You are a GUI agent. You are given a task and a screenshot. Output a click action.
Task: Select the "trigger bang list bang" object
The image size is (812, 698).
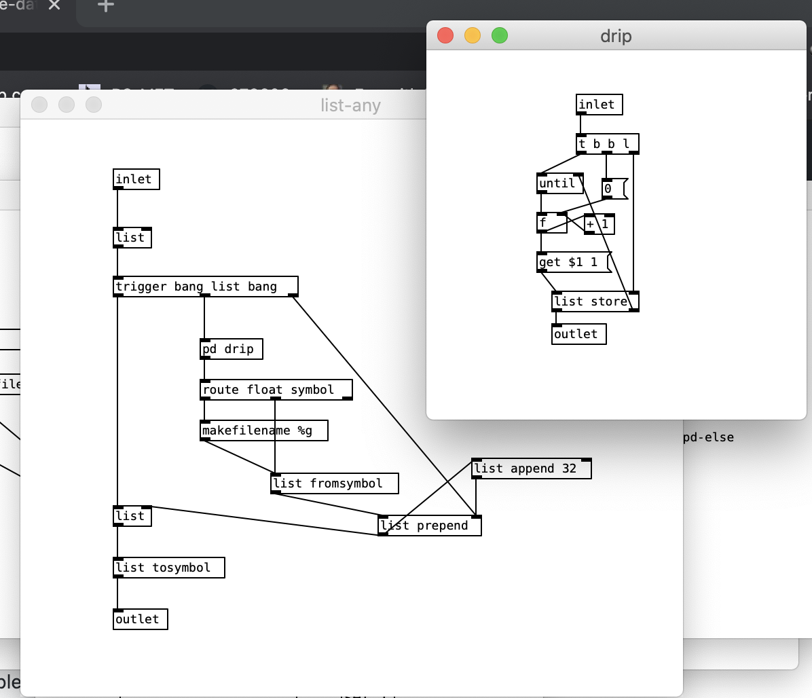pyautogui.click(x=204, y=286)
